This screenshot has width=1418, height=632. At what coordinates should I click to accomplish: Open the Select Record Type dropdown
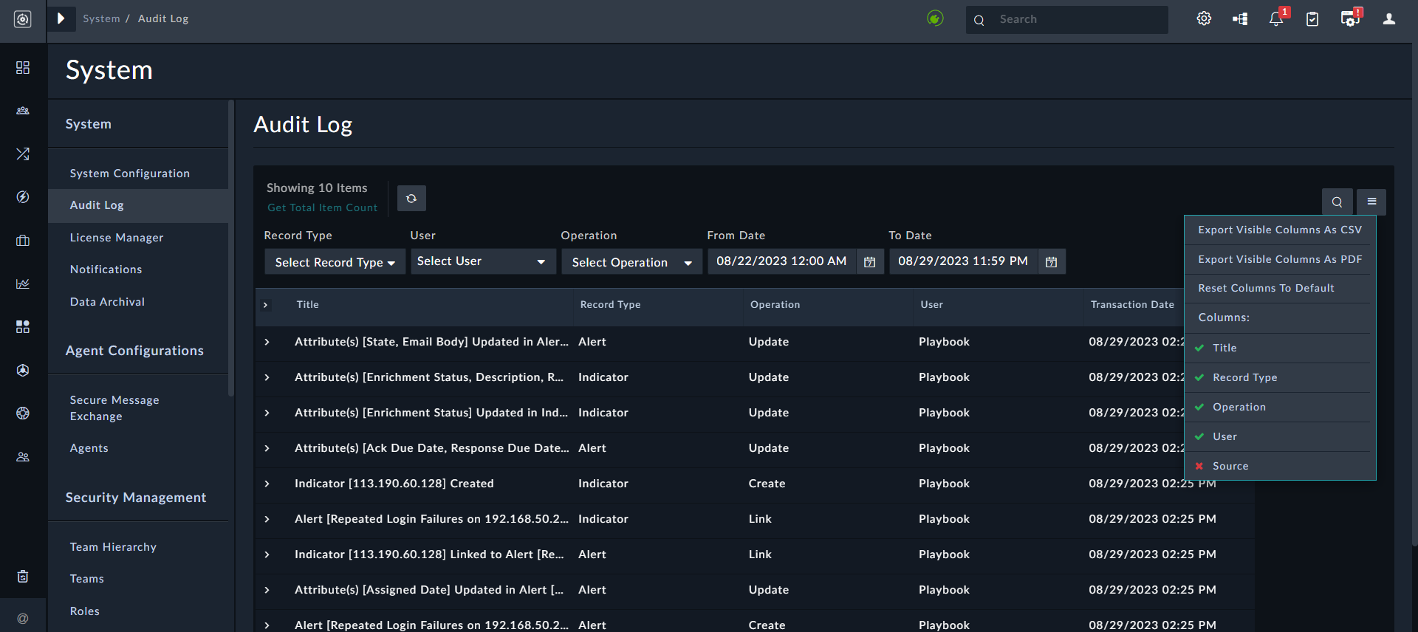point(335,261)
